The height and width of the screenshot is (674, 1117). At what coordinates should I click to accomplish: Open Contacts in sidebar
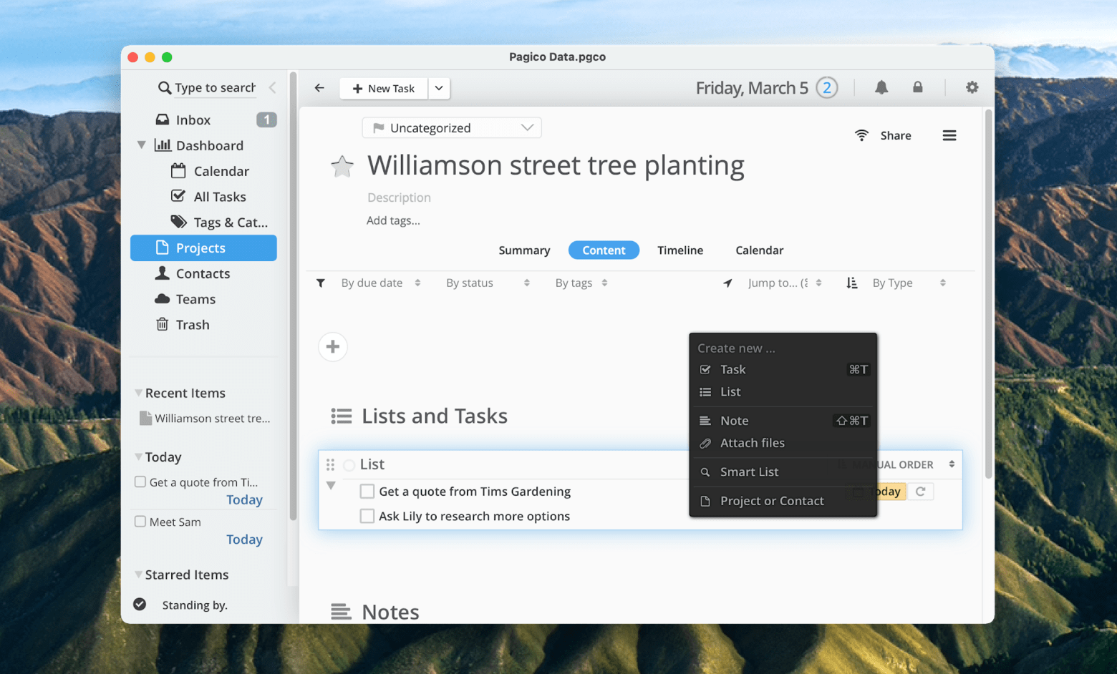coord(203,273)
